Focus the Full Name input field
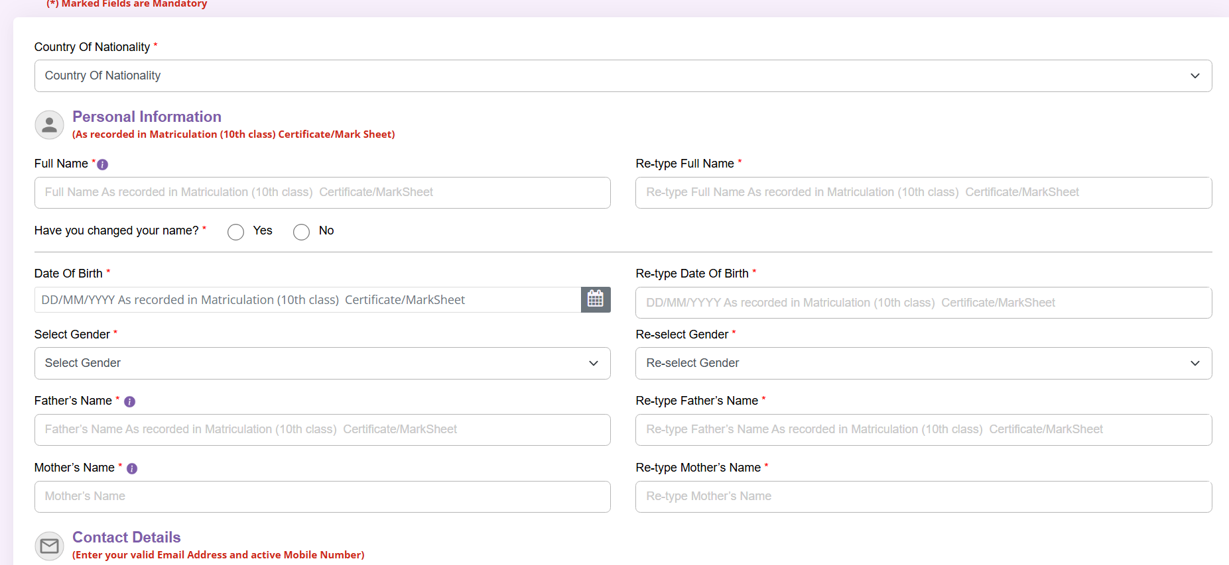The width and height of the screenshot is (1229, 565). tap(322, 193)
